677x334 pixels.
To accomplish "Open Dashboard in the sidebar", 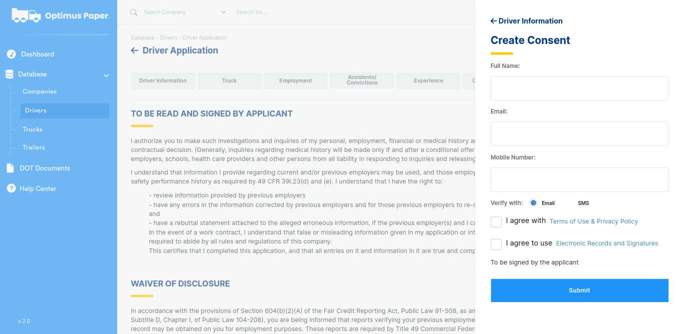I will click(x=38, y=54).
